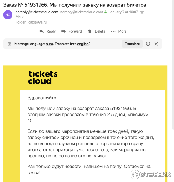Dismiss the translation bar
174x182 pixels.
tap(156, 44)
